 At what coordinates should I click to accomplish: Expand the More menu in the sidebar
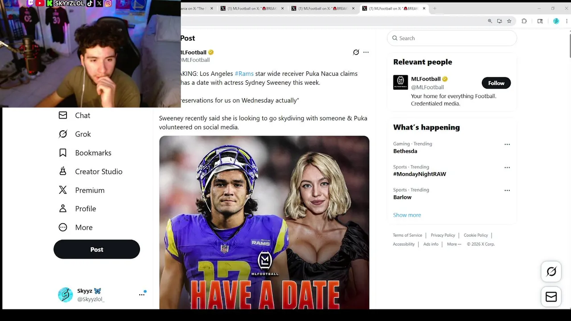pyautogui.click(x=75, y=227)
